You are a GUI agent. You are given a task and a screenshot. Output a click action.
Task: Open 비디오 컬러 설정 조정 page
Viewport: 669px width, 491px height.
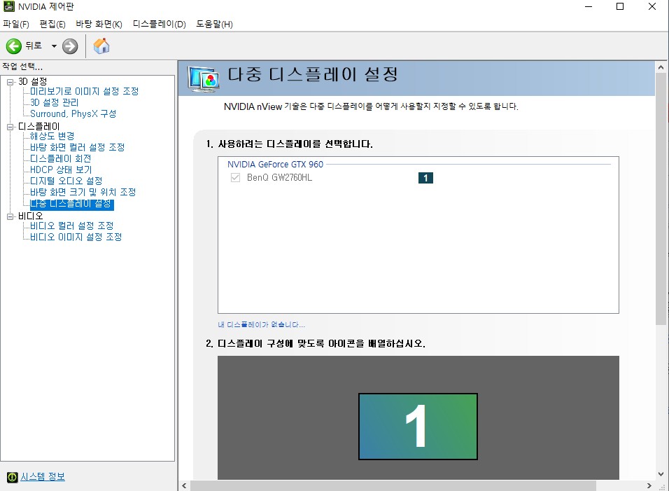click(x=71, y=226)
